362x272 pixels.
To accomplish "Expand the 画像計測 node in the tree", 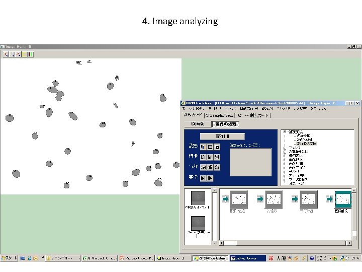I will [x=285, y=164].
